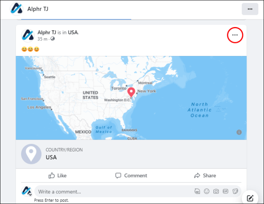Attach a photo using the camera icon
Image resolution: width=264 pixels, height=204 pixels.
(216, 191)
